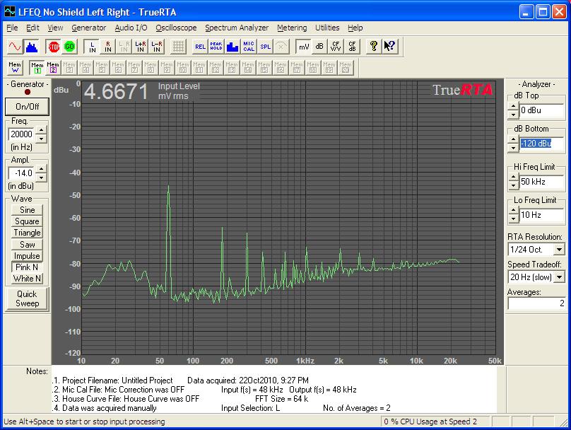Increase generator Ampl with up arrow

(x=41, y=170)
